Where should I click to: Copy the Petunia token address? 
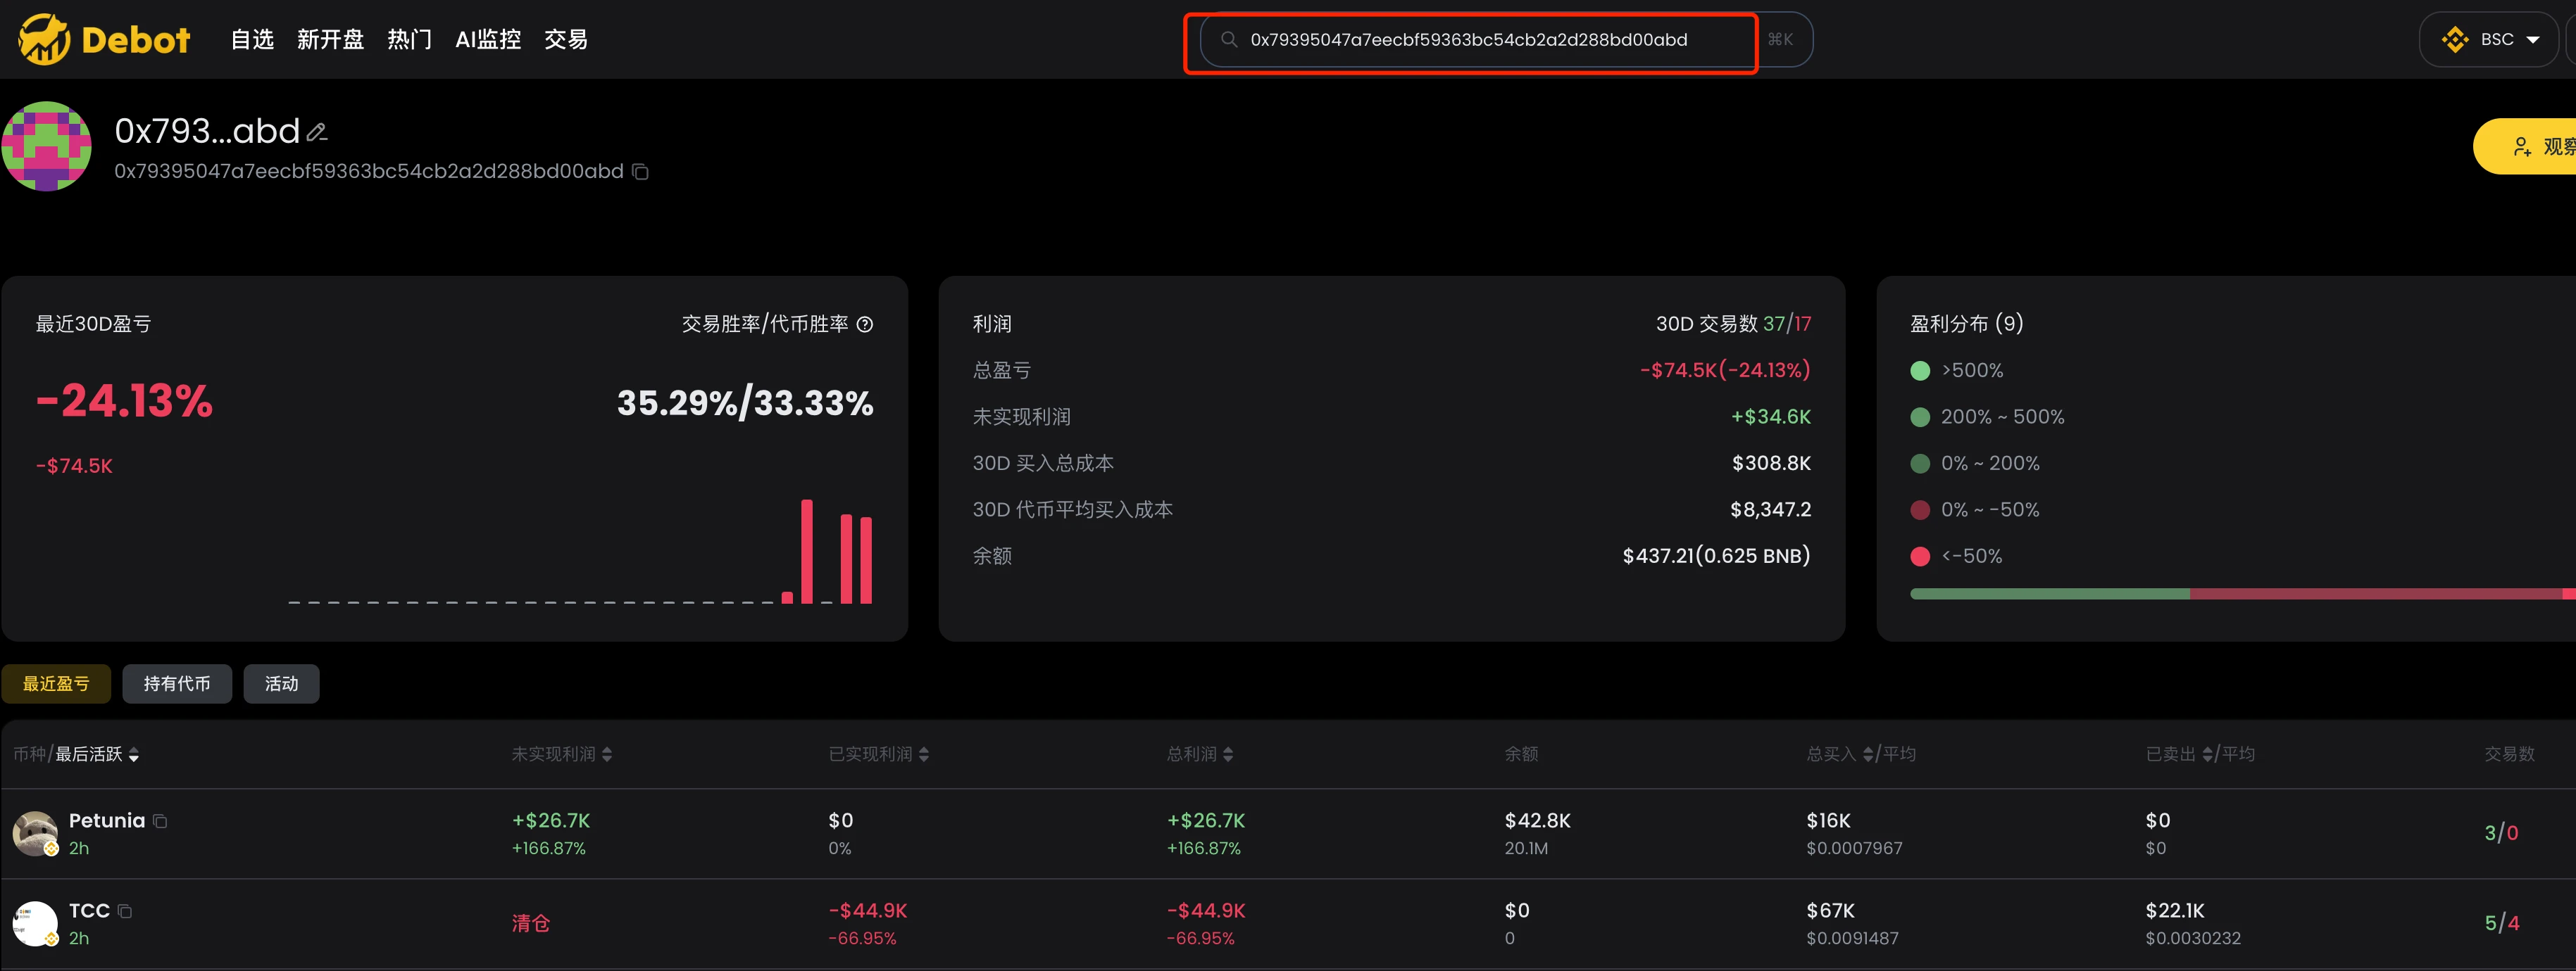click(x=160, y=821)
